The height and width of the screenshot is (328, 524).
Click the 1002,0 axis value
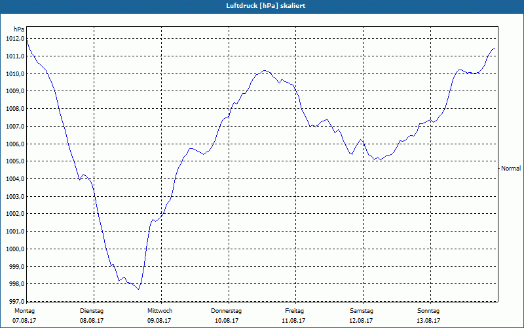[x=15, y=214]
